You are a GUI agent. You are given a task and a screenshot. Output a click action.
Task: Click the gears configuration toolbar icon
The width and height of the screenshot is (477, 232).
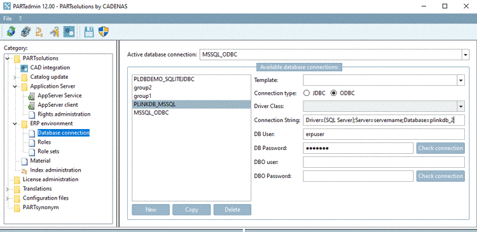(x=69, y=31)
